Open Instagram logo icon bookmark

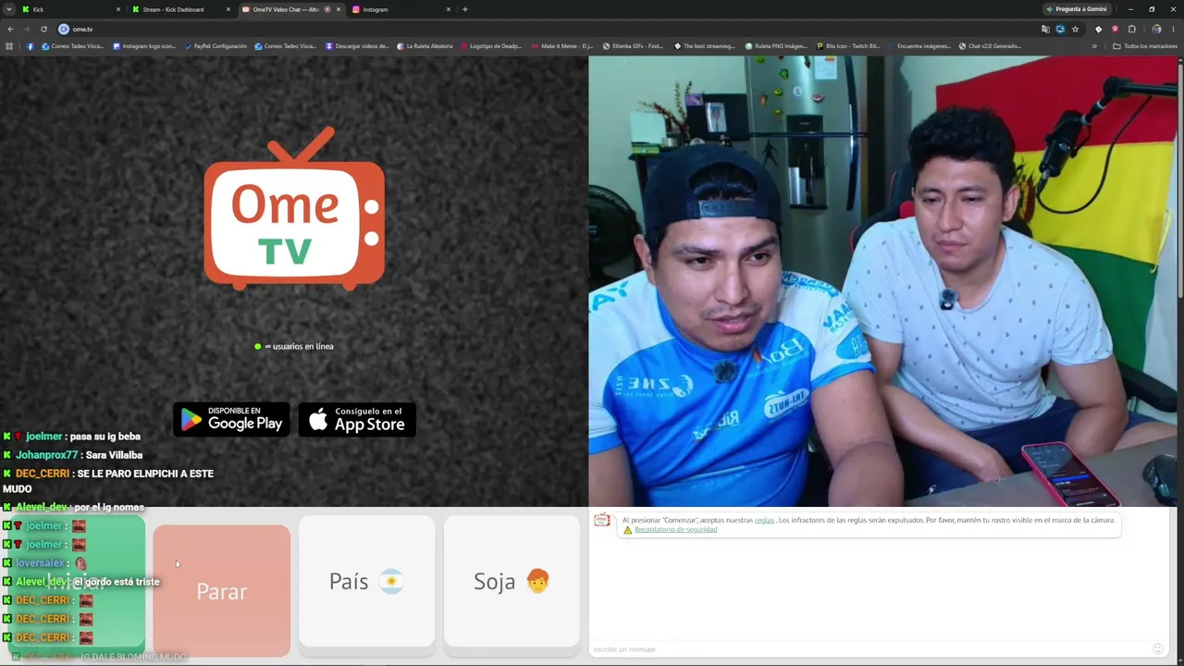point(144,46)
